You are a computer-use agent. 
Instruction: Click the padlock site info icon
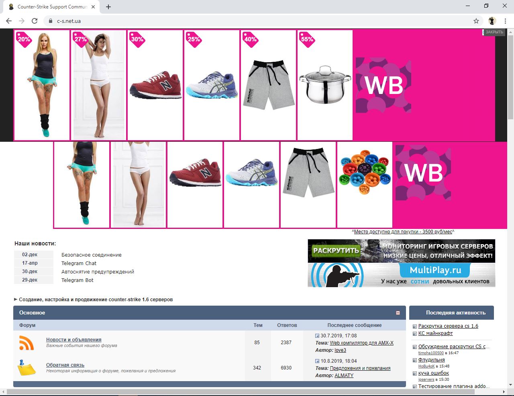pos(50,21)
